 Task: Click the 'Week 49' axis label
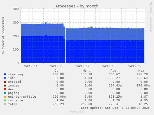(x=135, y=66)
